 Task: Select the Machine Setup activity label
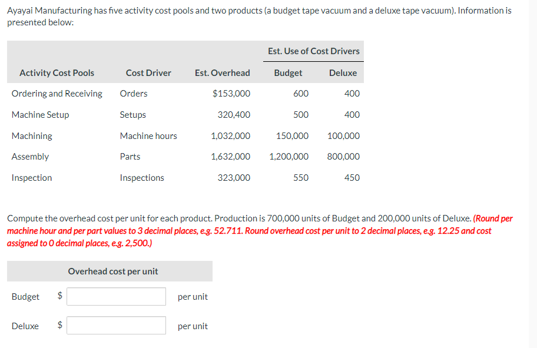(40, 114)
